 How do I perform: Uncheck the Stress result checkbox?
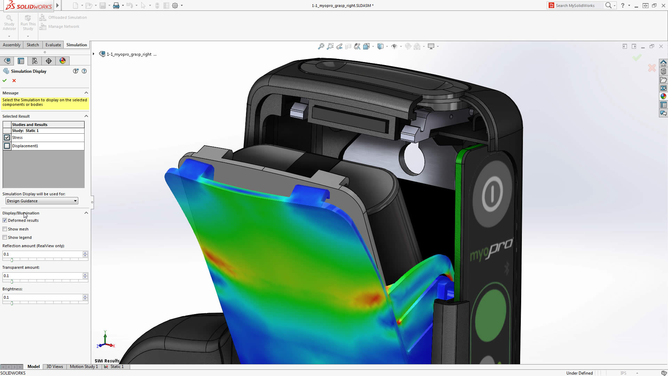7,138
